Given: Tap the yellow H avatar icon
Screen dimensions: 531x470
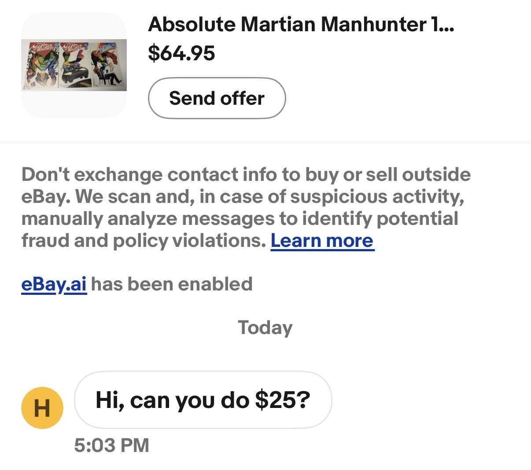Looking at the screenshot, I should click(42, 408).
